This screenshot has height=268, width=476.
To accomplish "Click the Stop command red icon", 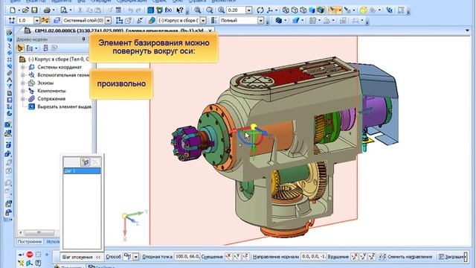I will pos(30,255).
